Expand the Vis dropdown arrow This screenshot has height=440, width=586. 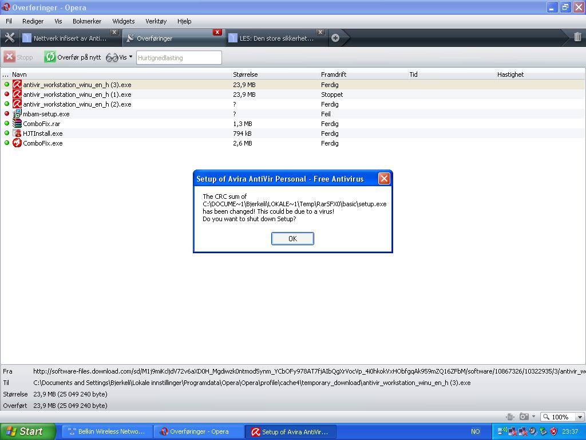[130, 57]
